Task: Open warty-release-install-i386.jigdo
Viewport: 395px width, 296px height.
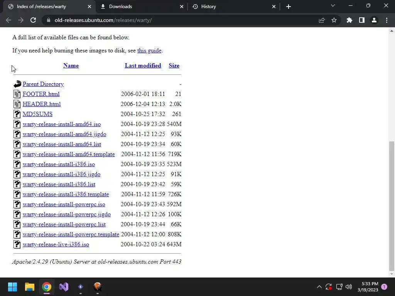Action: click(61, 174)
